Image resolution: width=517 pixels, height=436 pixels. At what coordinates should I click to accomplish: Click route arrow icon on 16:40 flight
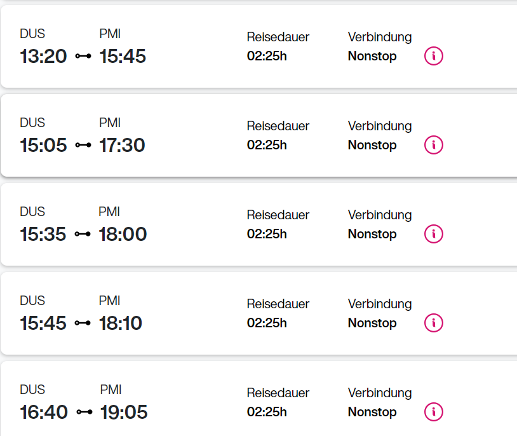click(x=84, y=412)
